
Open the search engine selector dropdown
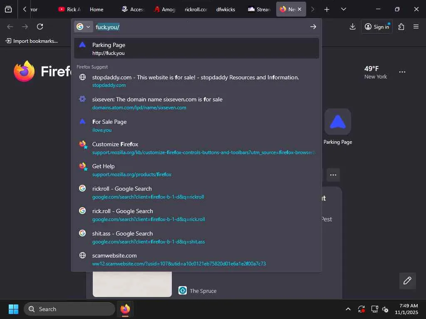coord(83,27)
